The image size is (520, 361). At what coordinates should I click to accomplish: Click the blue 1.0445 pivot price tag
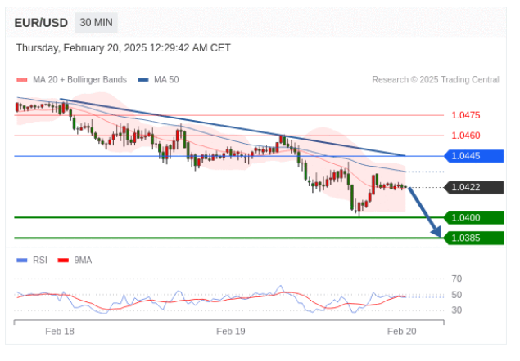pyautogui.click(x=474, y=156)
